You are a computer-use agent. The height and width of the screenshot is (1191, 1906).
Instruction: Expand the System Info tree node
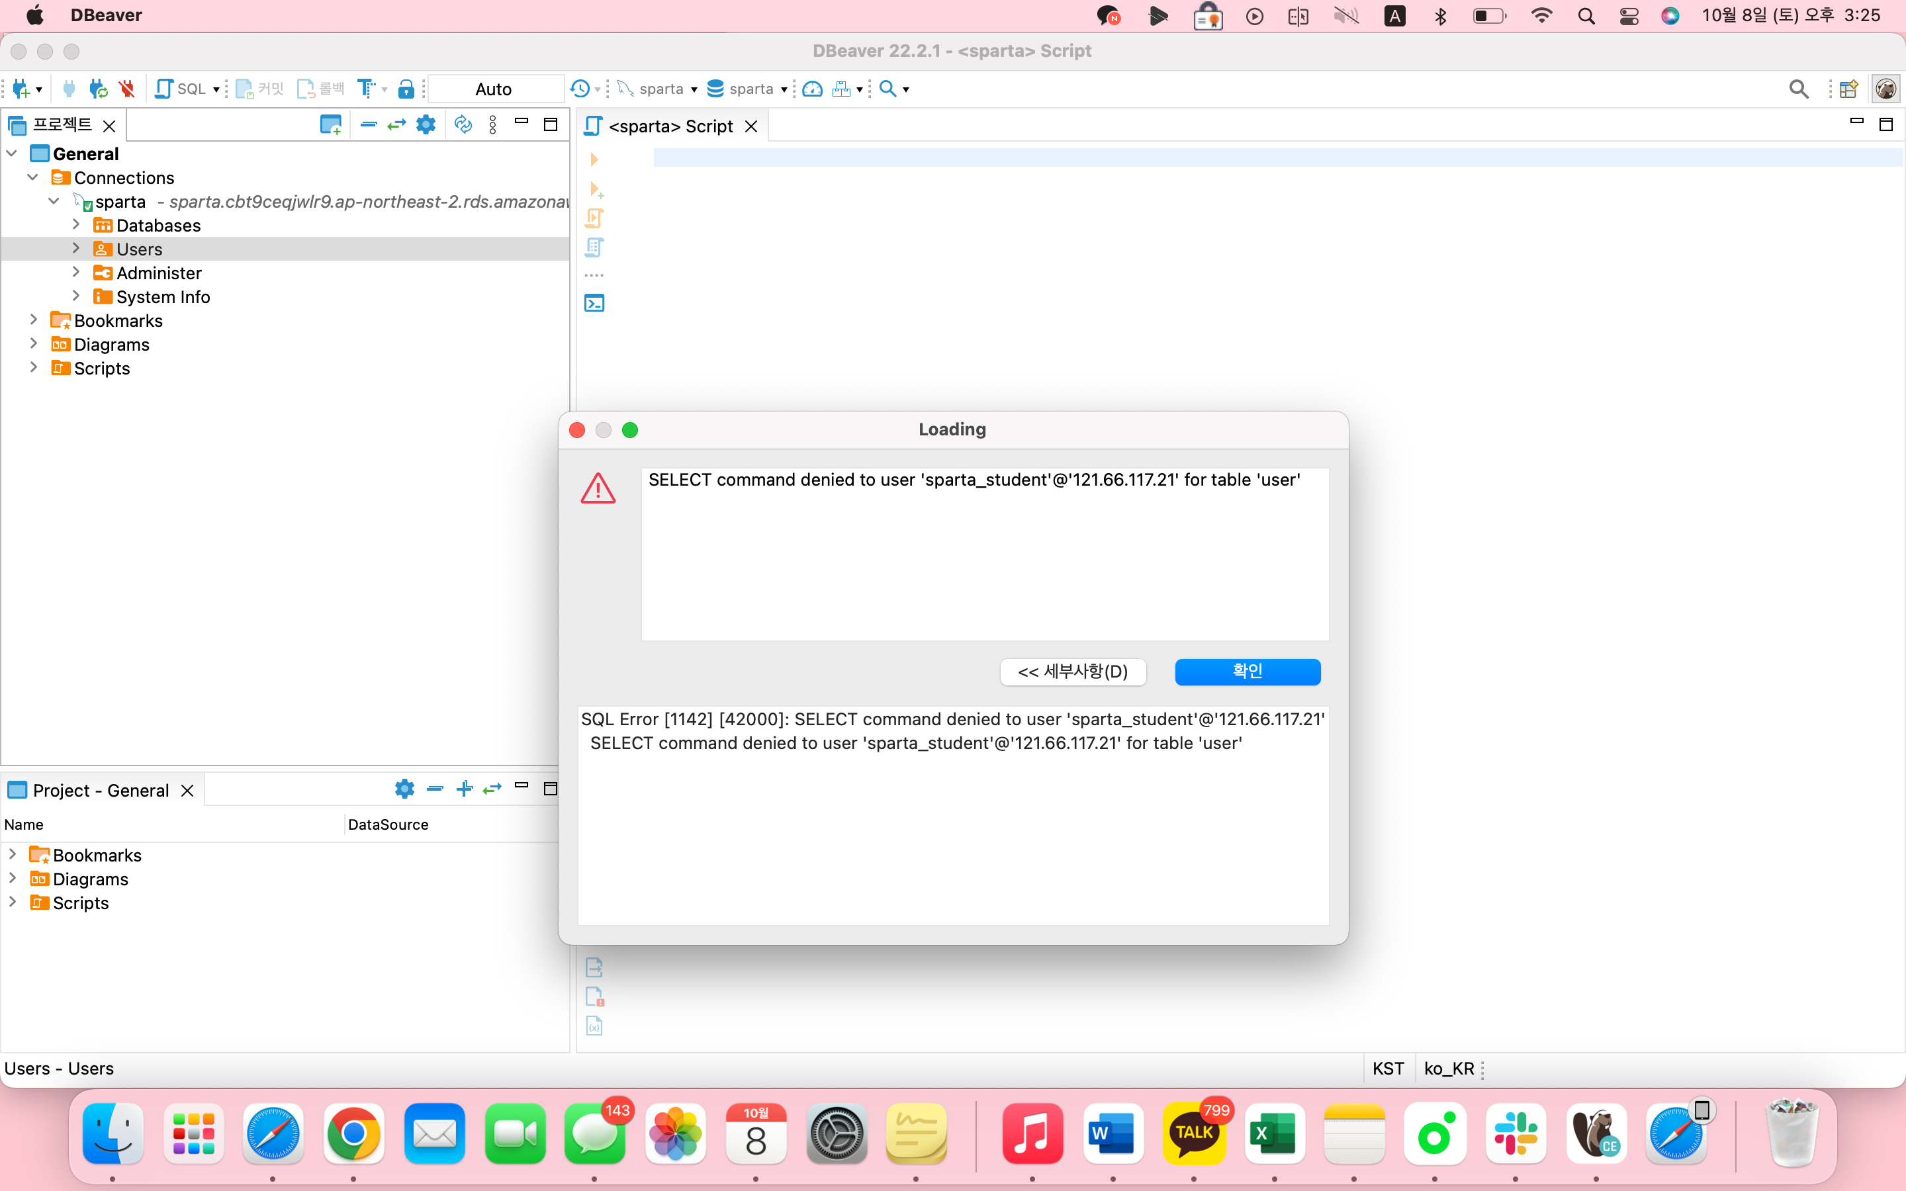coord(75,296)
